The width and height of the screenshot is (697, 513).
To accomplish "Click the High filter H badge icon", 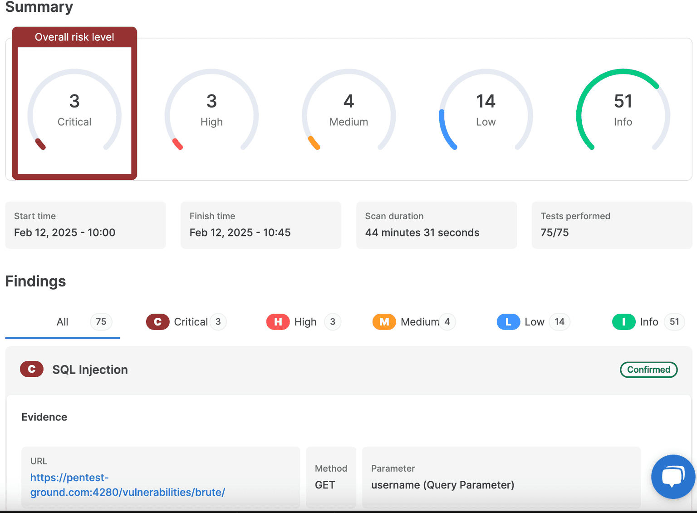I will (x=278, y=322).
